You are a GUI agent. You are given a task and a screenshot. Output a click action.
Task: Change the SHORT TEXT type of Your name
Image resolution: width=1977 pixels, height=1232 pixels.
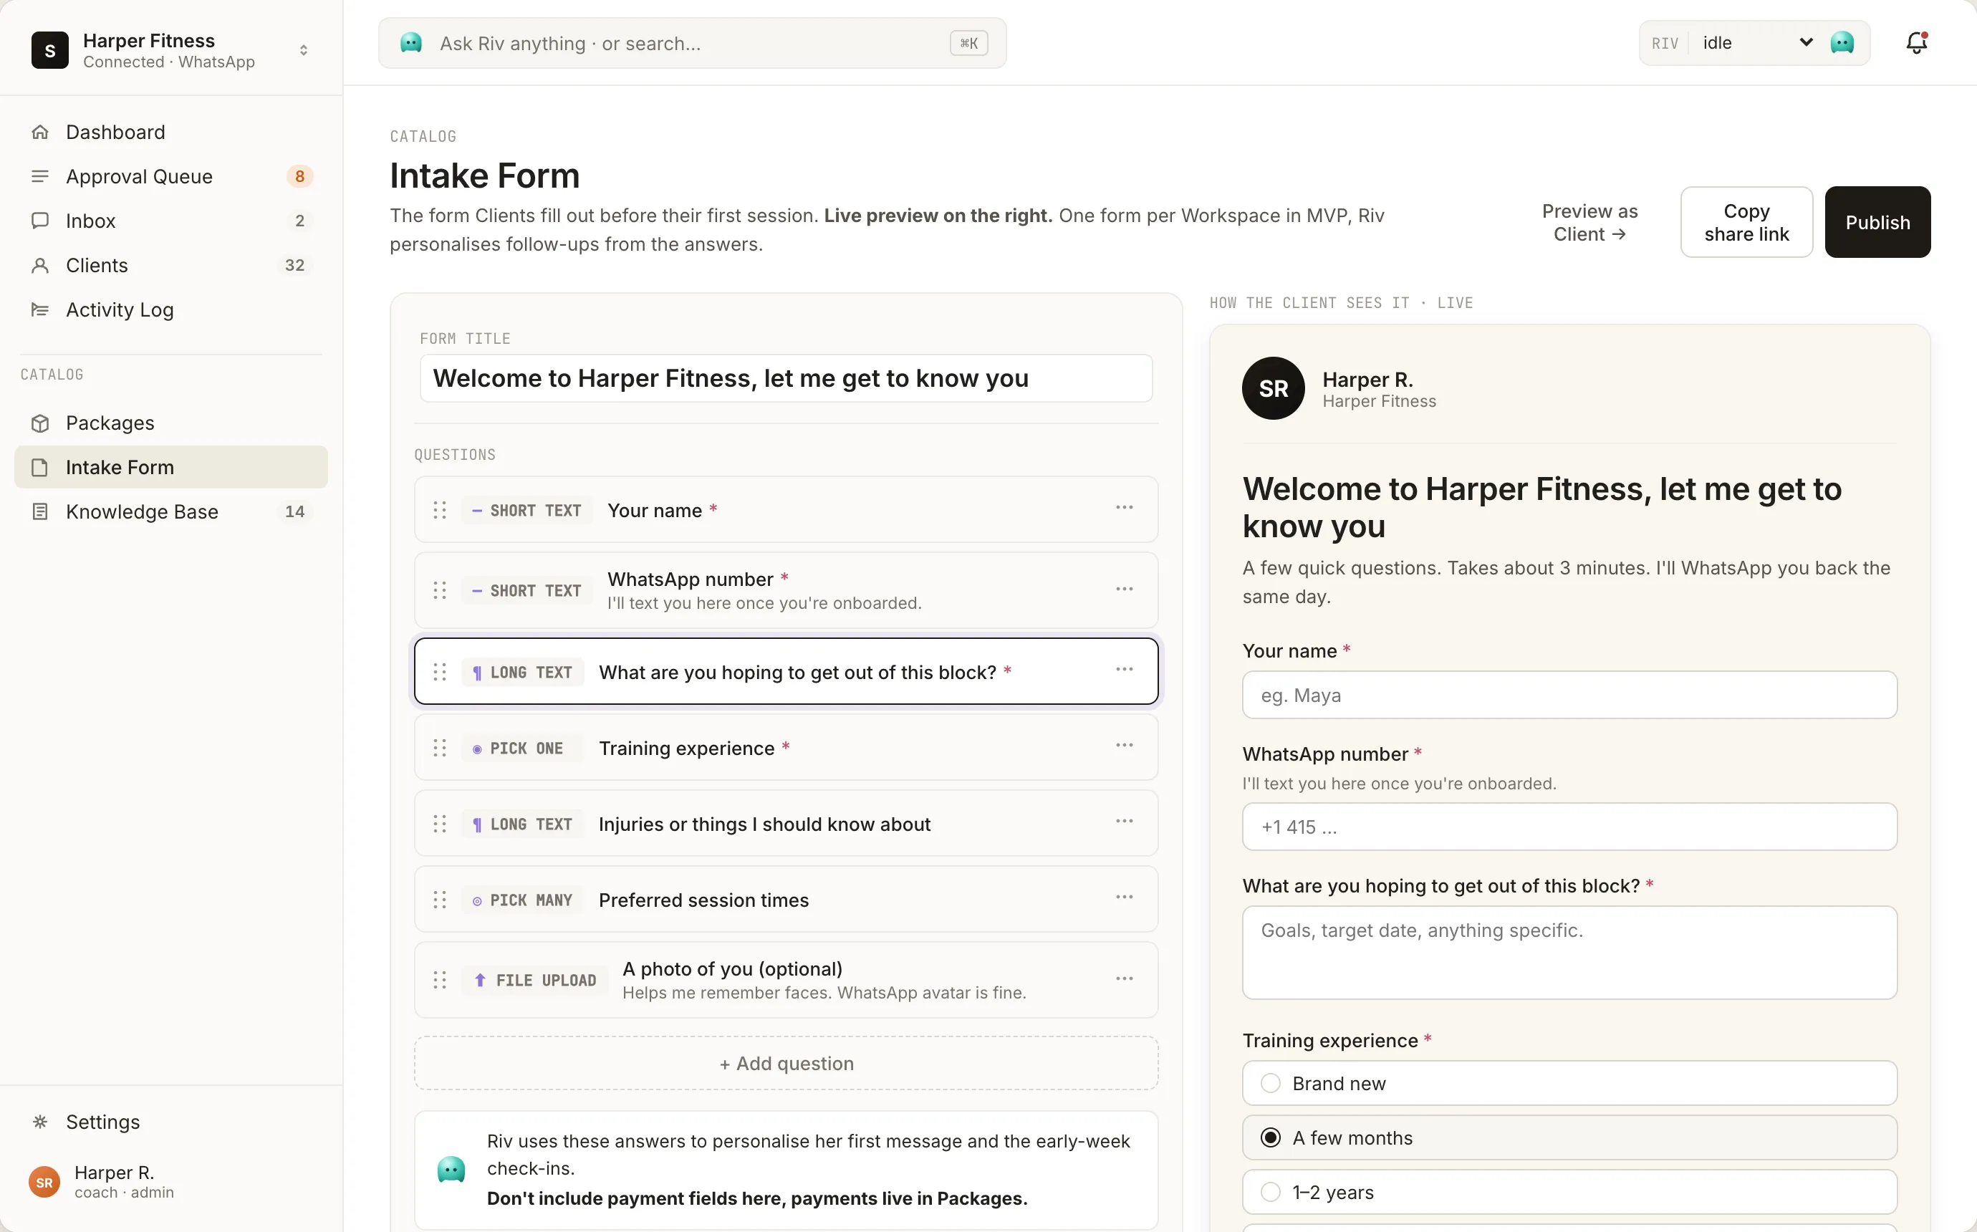[527, 510]
